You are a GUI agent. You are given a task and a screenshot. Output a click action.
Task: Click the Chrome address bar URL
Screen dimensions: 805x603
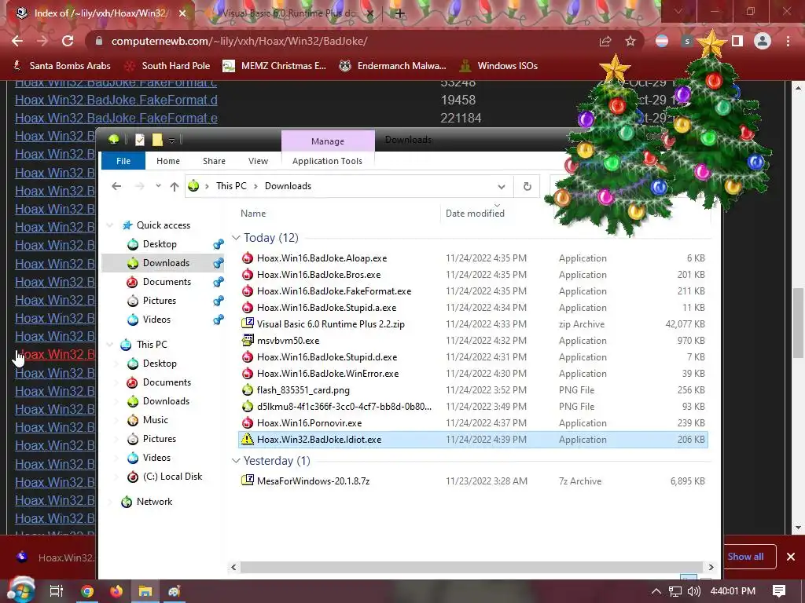tap(239, 41)
